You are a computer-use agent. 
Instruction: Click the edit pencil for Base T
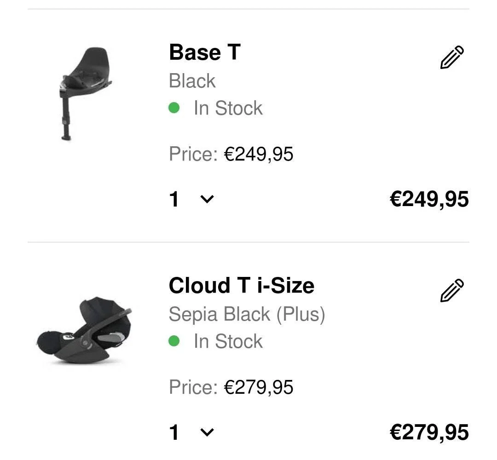tap(452, 57)
